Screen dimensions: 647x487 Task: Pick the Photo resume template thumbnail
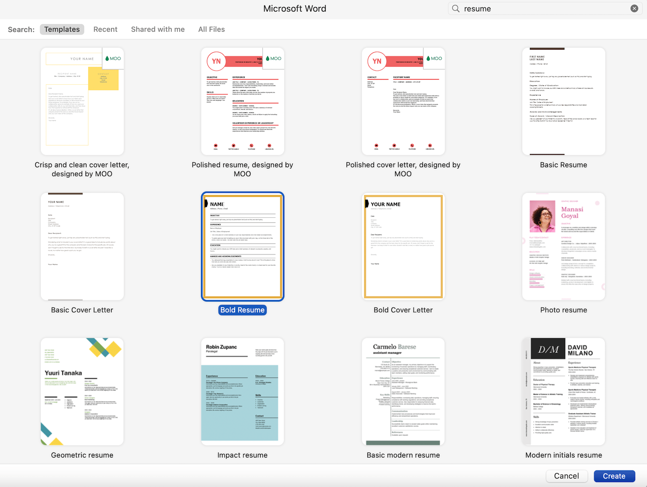click(x=564, y=246)
